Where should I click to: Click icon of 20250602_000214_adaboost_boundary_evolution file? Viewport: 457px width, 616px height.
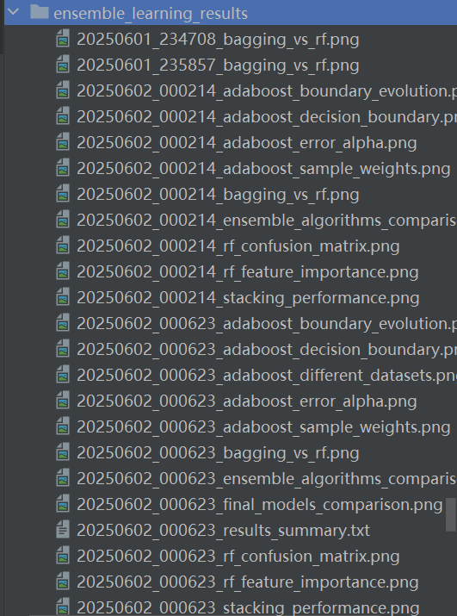[x=63, y=90]
